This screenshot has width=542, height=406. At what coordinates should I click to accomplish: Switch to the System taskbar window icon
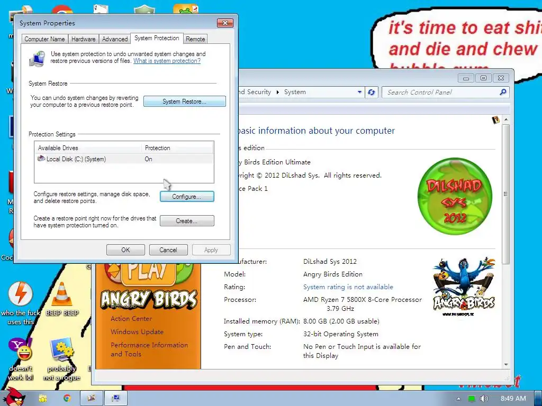tap(116, 399)
